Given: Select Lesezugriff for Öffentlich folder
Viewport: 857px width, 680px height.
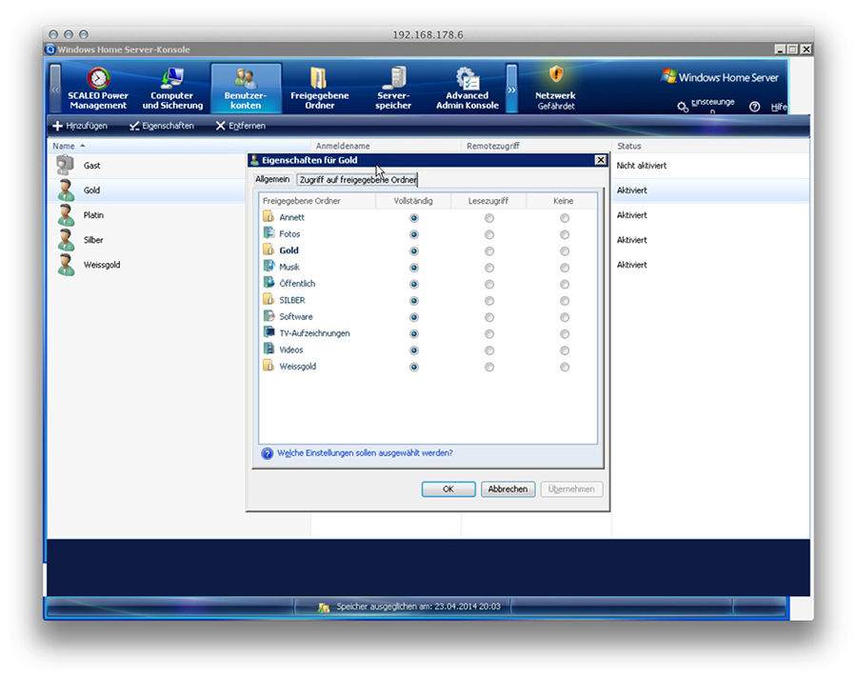Looking at the screenshot, I should click(x=489, y=284).
